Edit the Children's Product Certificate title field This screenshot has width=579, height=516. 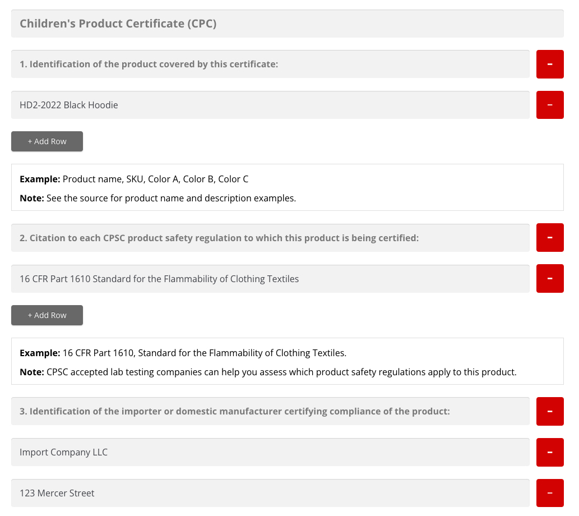[288, 24]
